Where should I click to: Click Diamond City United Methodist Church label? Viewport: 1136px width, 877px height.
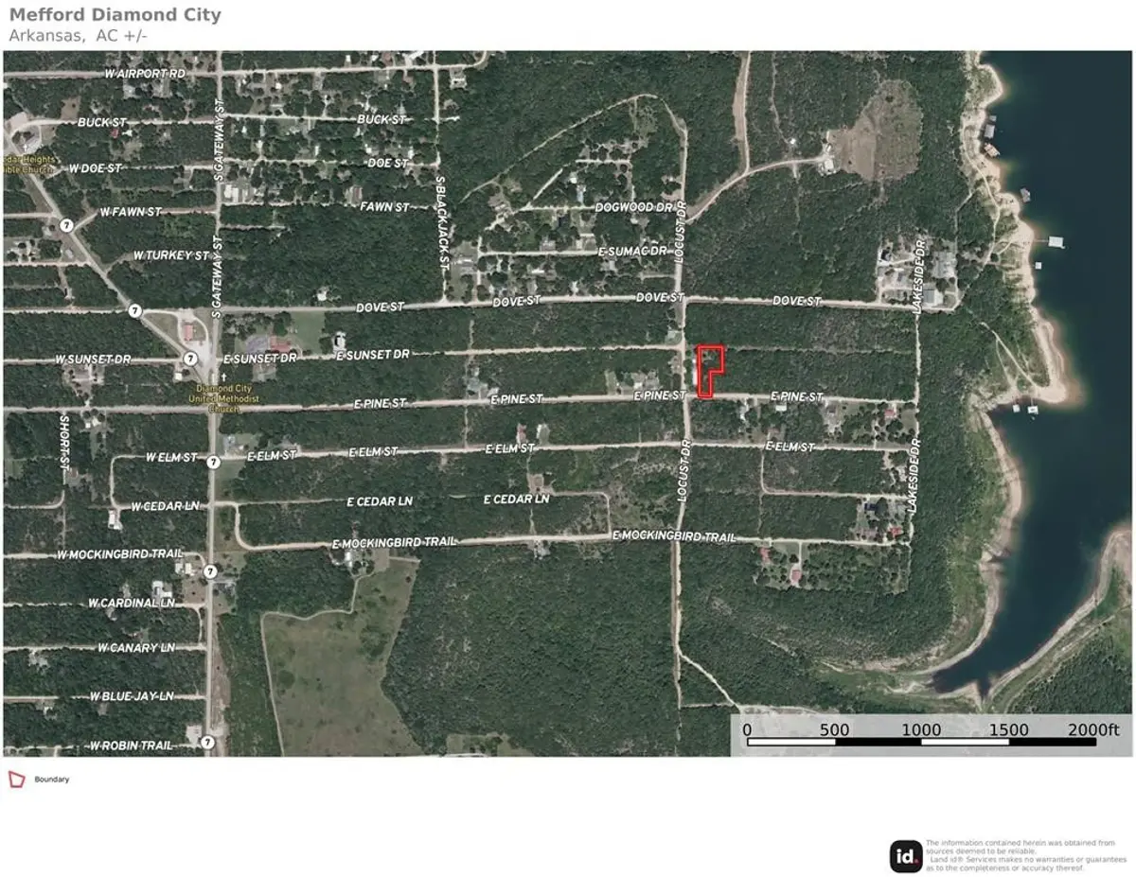point(223,394)
